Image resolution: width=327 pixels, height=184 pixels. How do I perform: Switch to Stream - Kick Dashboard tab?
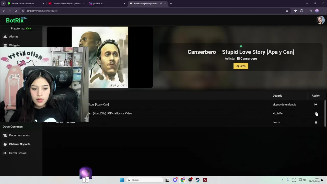click(x=23, y=4)
